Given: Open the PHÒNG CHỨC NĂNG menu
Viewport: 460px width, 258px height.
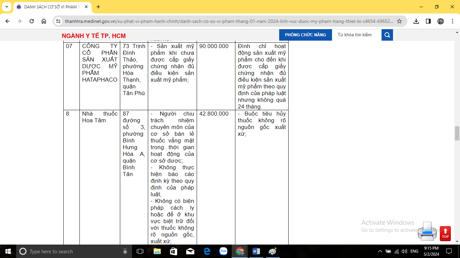Looking at the screenshot, I should tap(305, 35).
